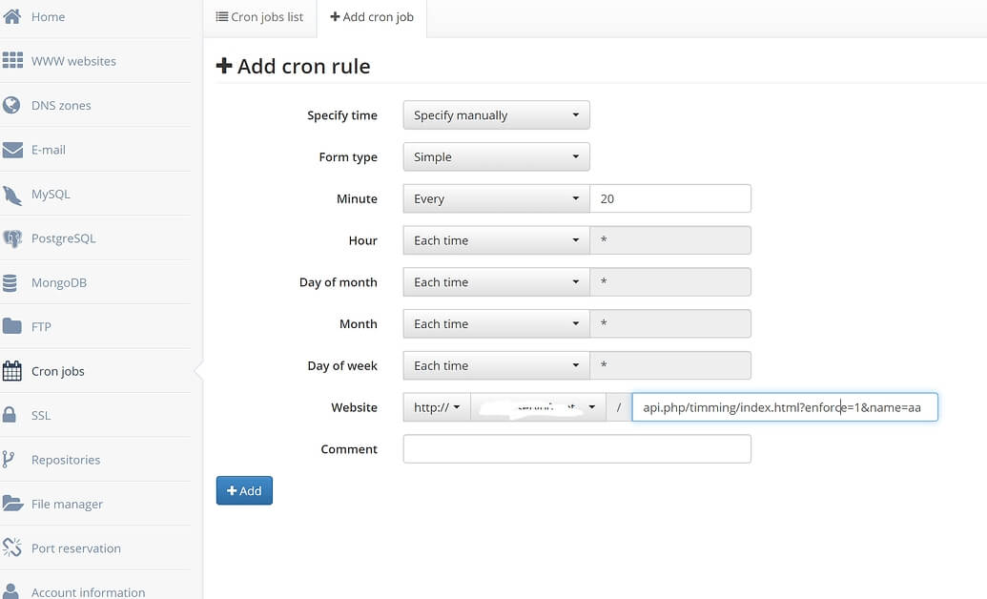Click the SSL padlock icon
987x599 pixels.
click(10, 415)
